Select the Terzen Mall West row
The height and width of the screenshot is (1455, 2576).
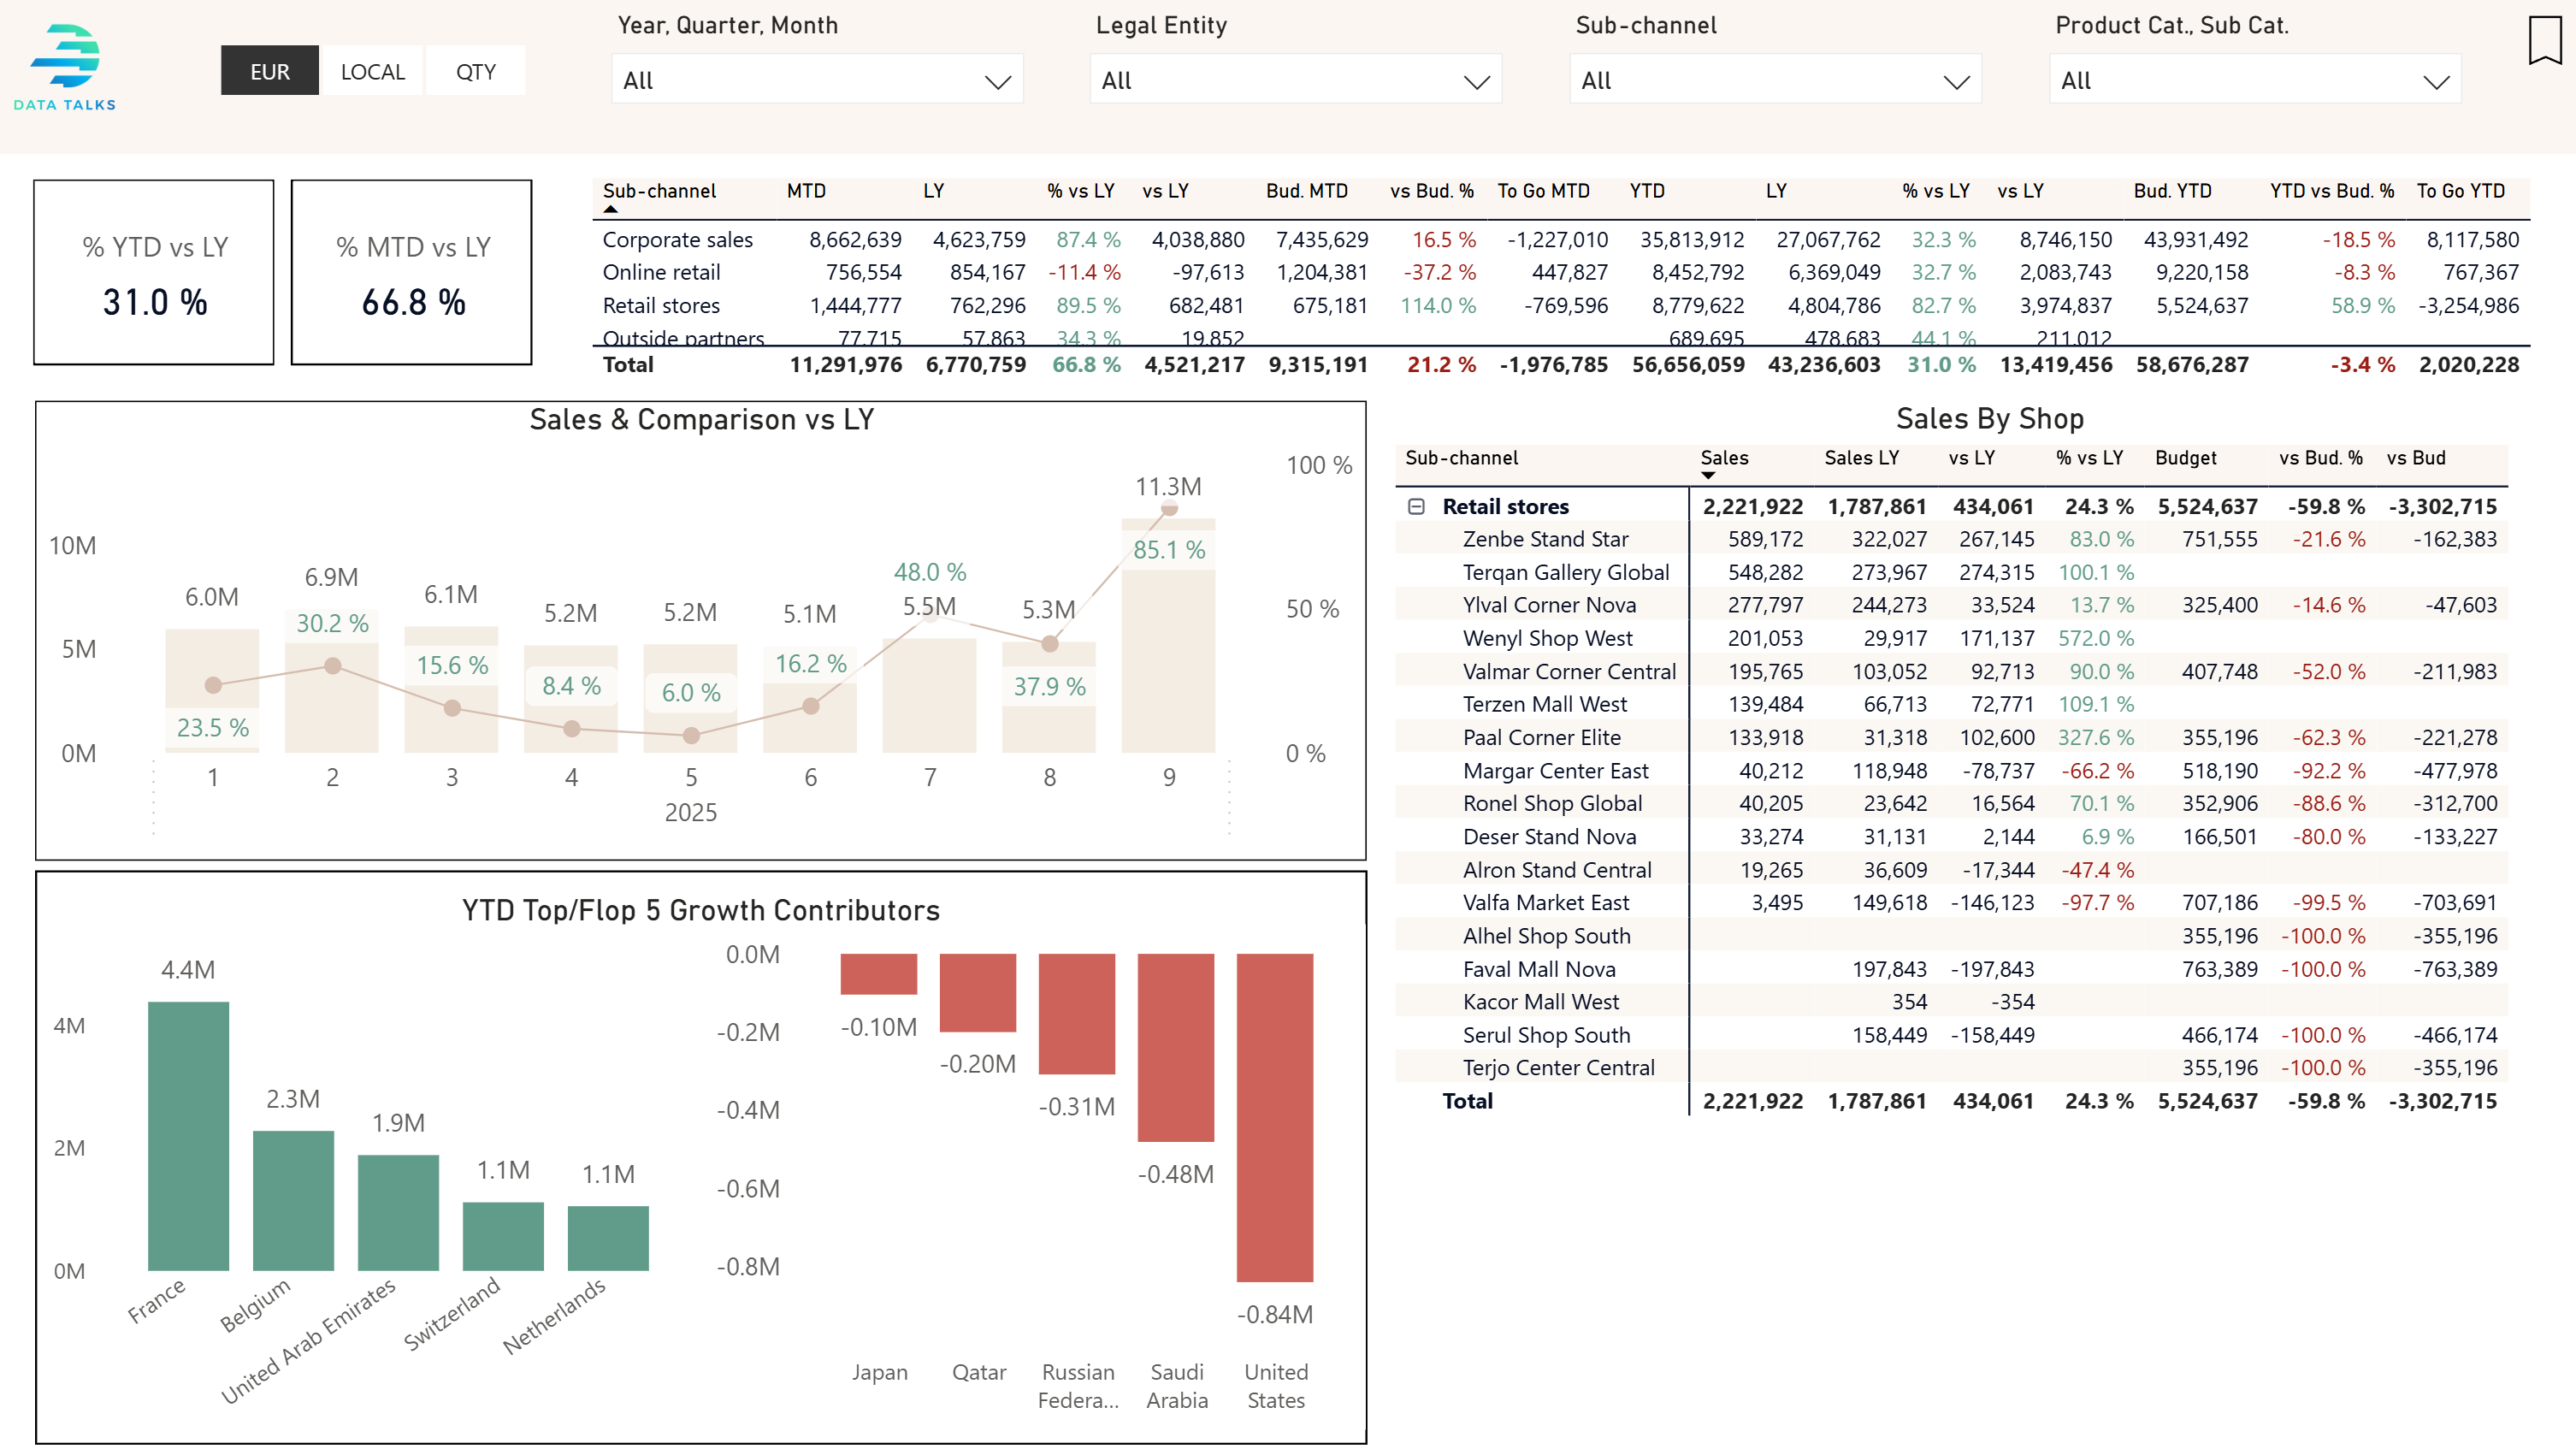[1951, 704]
